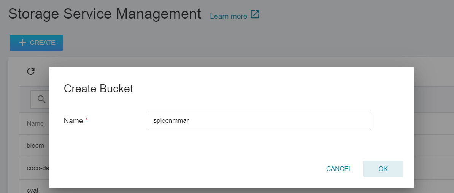Click the red required asterisk by Name

86,120
